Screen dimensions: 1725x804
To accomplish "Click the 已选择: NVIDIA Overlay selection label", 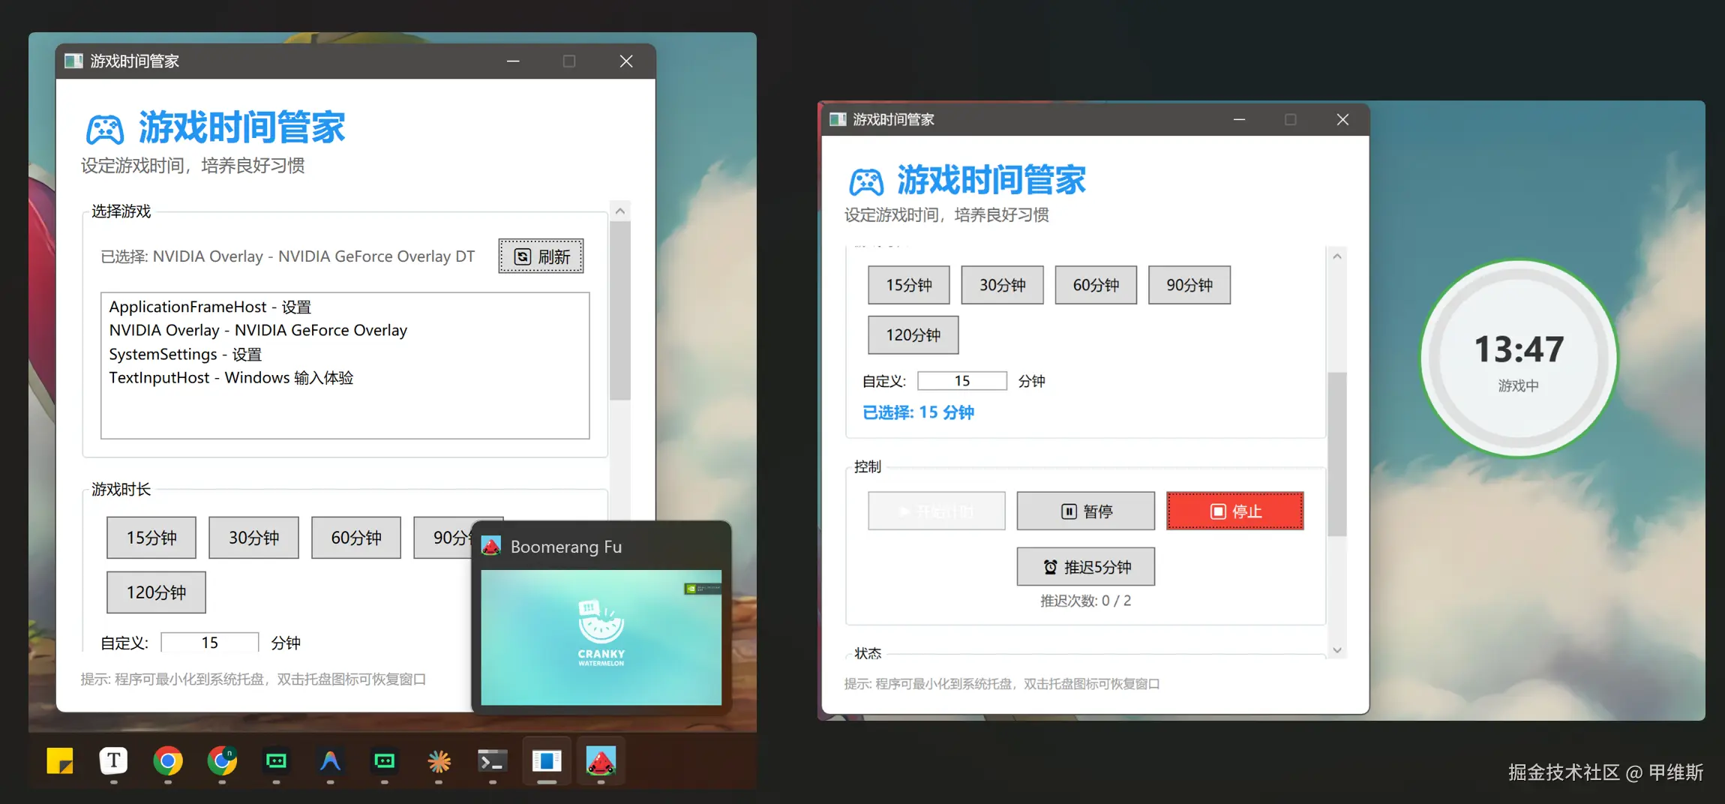I will tap(288, 256).
